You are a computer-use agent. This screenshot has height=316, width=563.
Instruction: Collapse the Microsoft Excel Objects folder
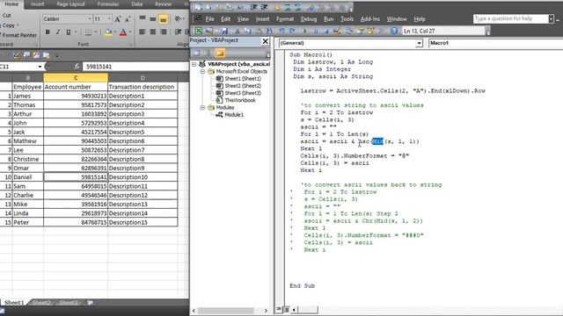(202, 71)
